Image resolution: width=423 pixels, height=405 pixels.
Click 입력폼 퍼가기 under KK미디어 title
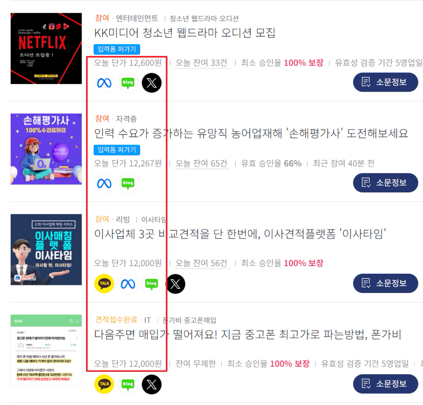point(117,49)
